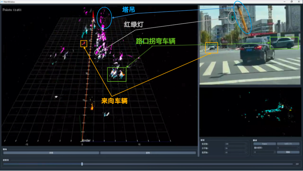Click the right view button below point cloud
Image resolution: width=303 pixels, height=171 pixels.
coord(148,153)
